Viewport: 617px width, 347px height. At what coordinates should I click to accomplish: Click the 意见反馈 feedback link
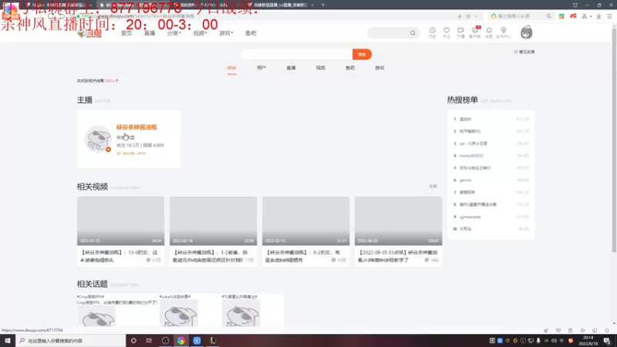click(524, 52)
